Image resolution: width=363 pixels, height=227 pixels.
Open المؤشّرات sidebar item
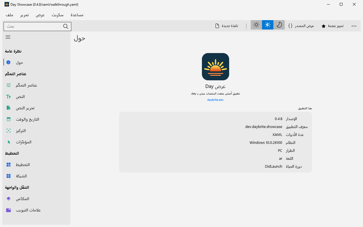pos(36,142)
